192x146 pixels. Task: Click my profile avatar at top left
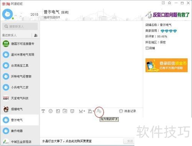click(7, 14)
